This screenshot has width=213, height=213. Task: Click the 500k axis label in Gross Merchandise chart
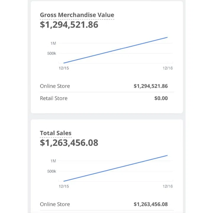coord(52,54)
